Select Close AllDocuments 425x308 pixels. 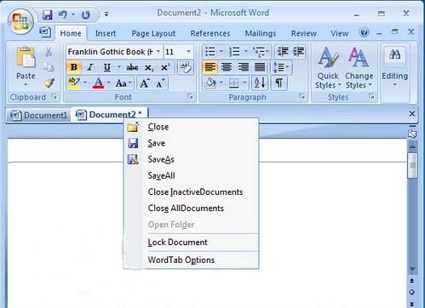point(192,208)
